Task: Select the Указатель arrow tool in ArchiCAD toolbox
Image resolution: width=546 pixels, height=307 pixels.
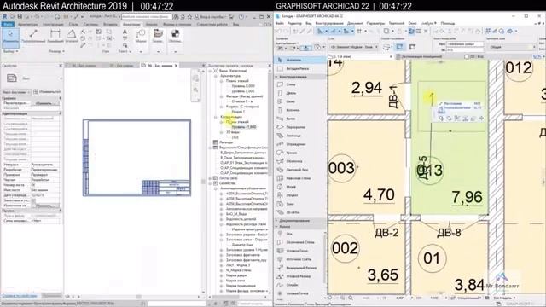Action: click(x=300, y=60)
